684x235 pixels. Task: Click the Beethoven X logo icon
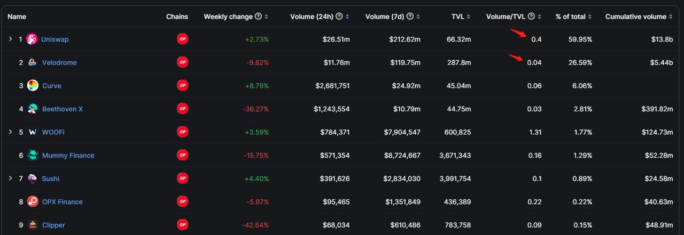click(33, 109)
